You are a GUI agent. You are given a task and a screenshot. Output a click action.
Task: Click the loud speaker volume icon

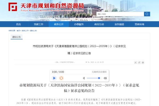105,78
